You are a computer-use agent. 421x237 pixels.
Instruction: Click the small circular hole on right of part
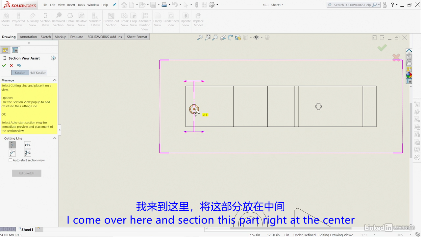[x=318, y=106]
